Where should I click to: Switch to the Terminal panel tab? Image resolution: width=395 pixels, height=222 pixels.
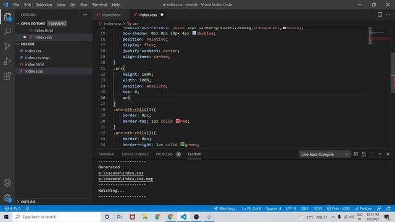click(x=107, y=154)
